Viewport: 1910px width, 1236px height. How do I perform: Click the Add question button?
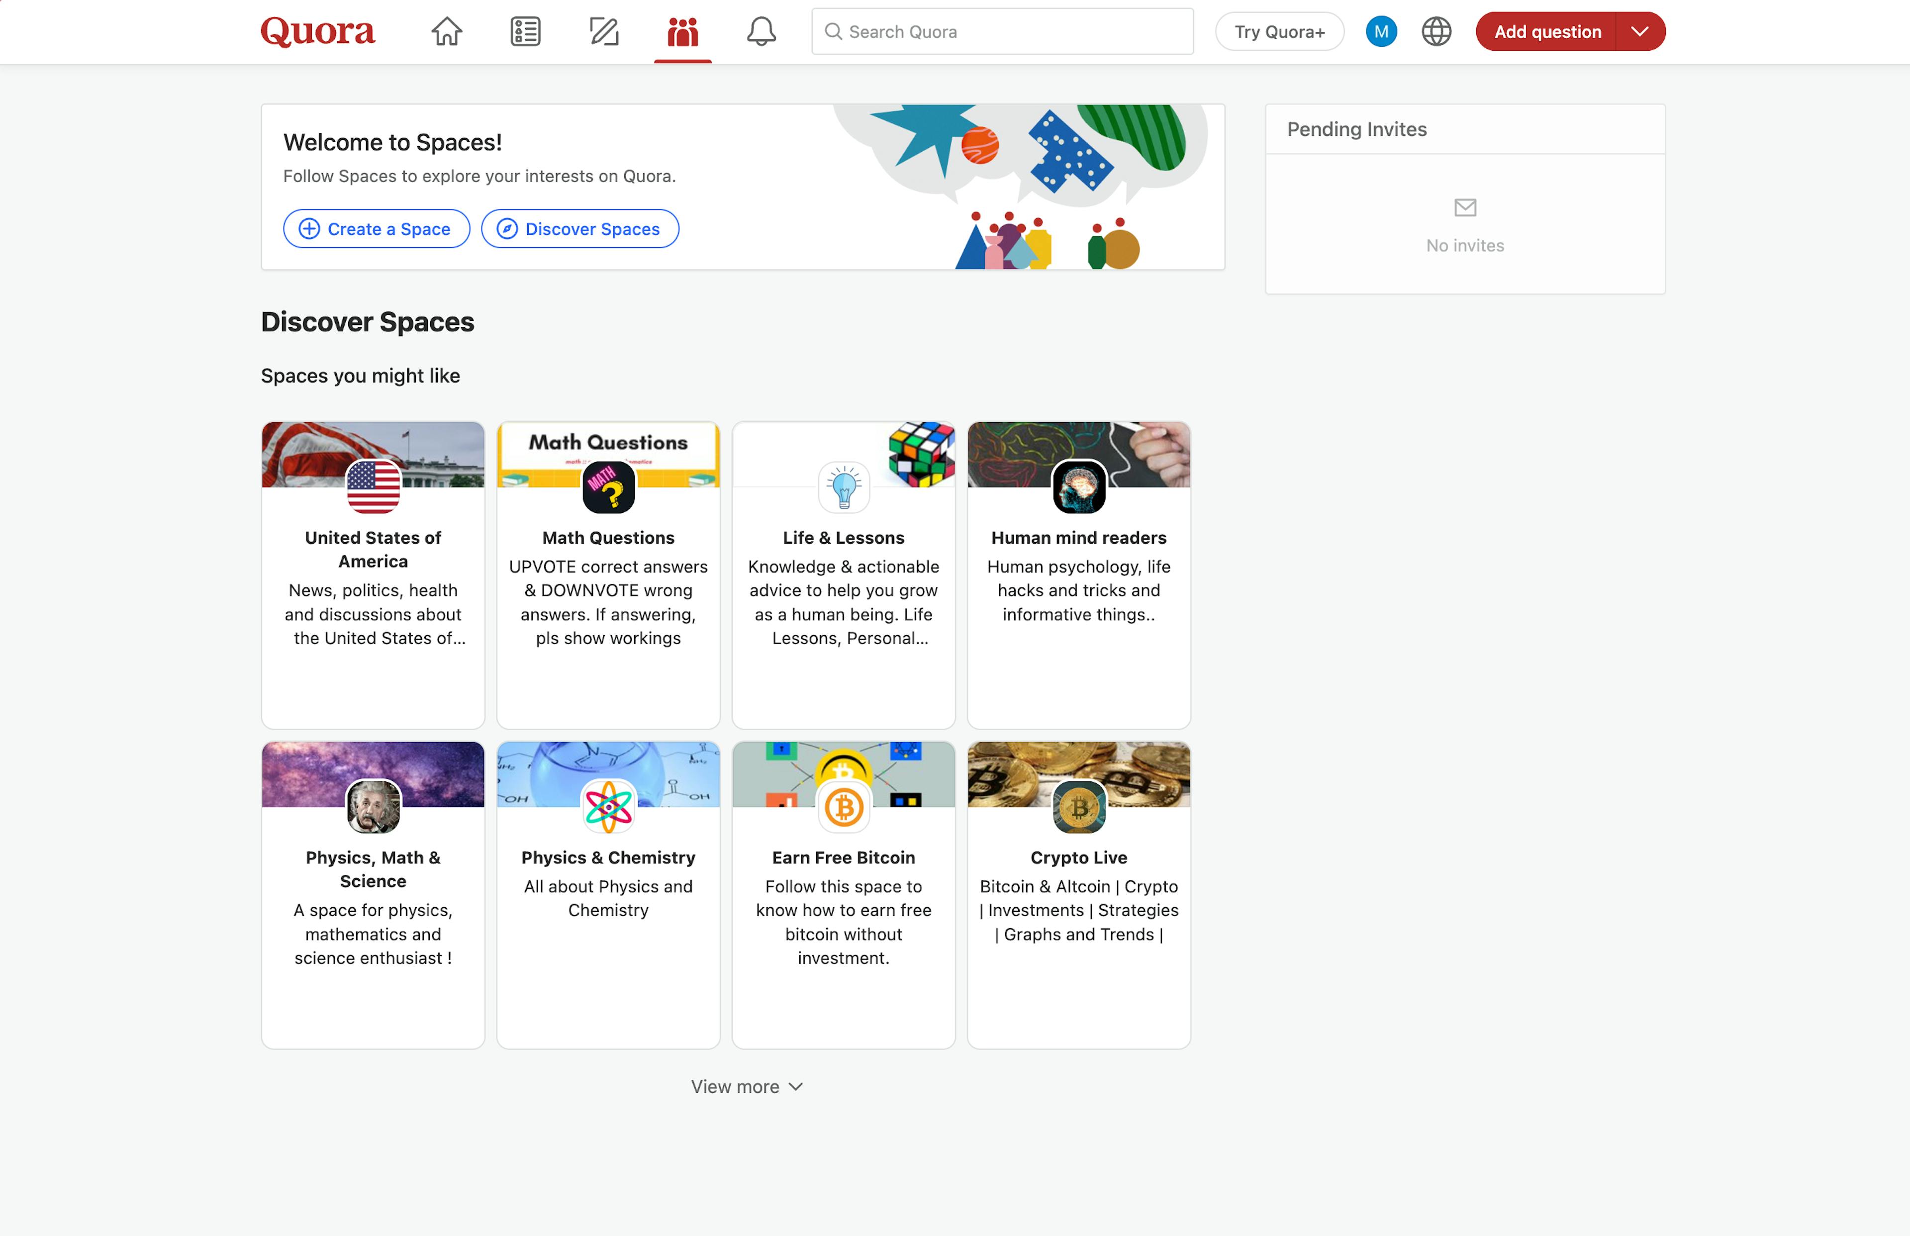point(1546,31)
